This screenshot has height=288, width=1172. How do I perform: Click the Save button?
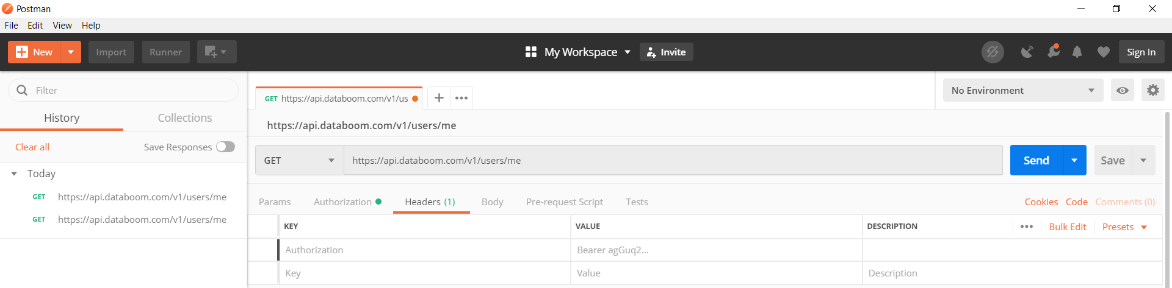pos(1113,160)
